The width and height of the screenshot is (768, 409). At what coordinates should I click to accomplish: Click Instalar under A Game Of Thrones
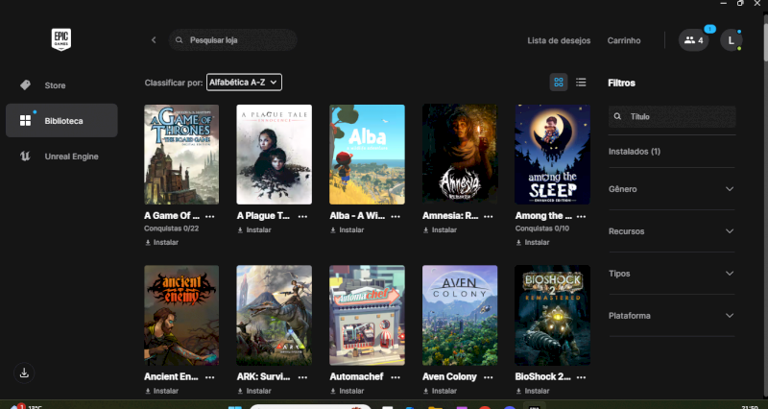(x=161, y=243)
